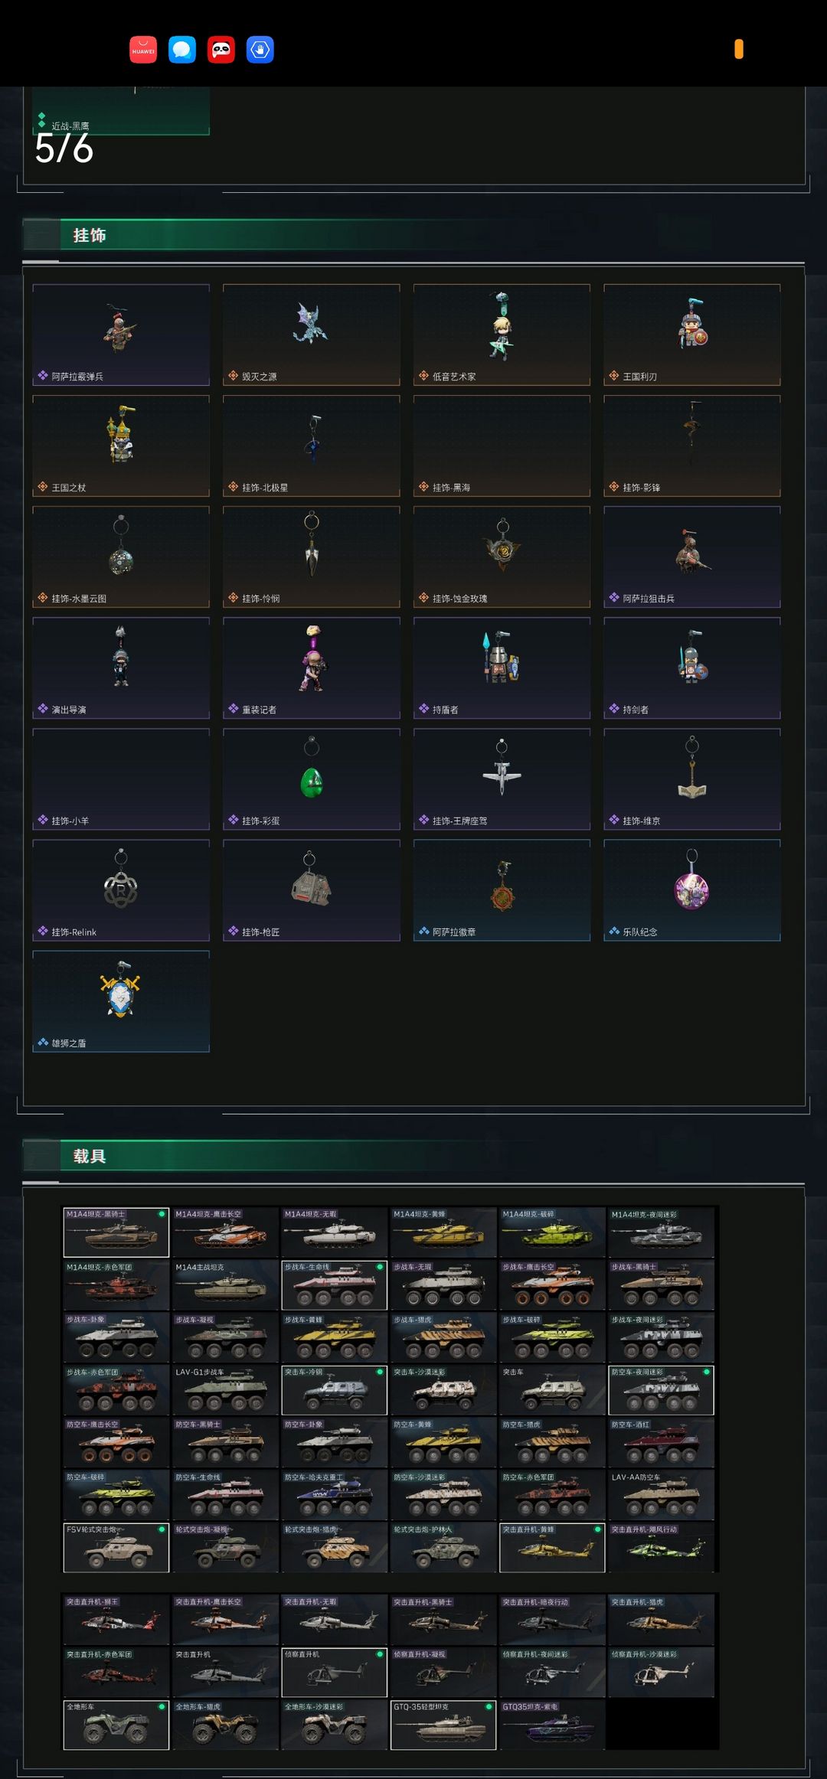Viewport: 827px width, 1779px height.
Task: Choose the 突击直升机-飓风行动 skin
Action: [x=662, y=1547]
